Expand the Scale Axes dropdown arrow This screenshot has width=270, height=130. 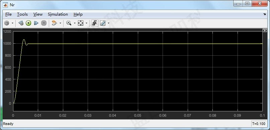(x=86, y=23)
